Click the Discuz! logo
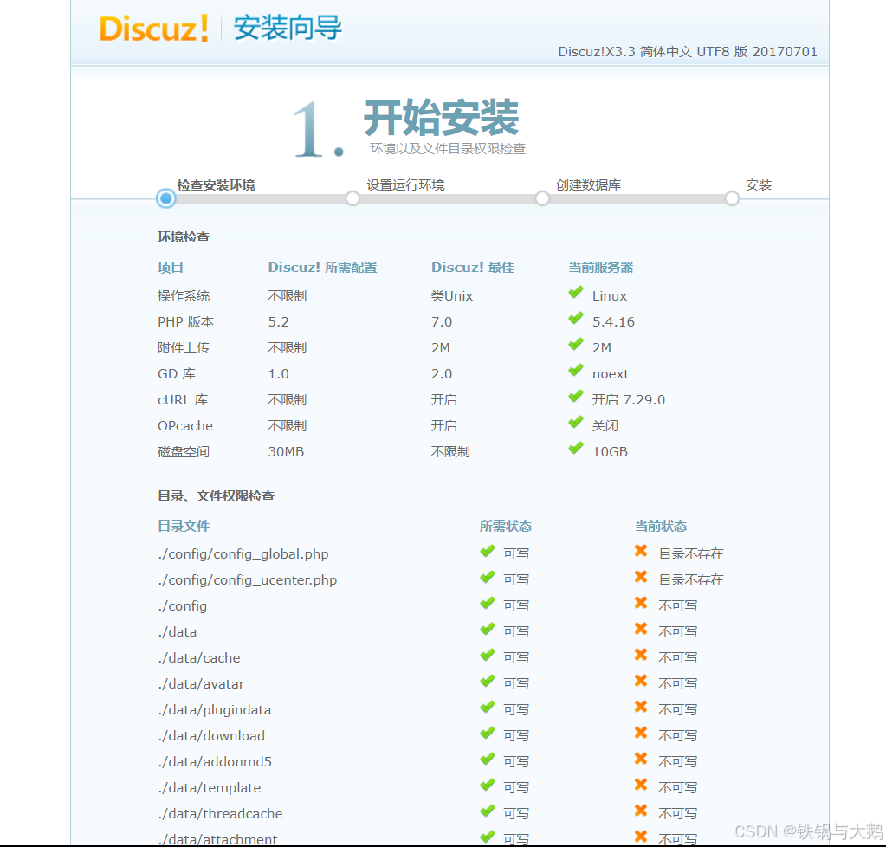 (154, 29)
